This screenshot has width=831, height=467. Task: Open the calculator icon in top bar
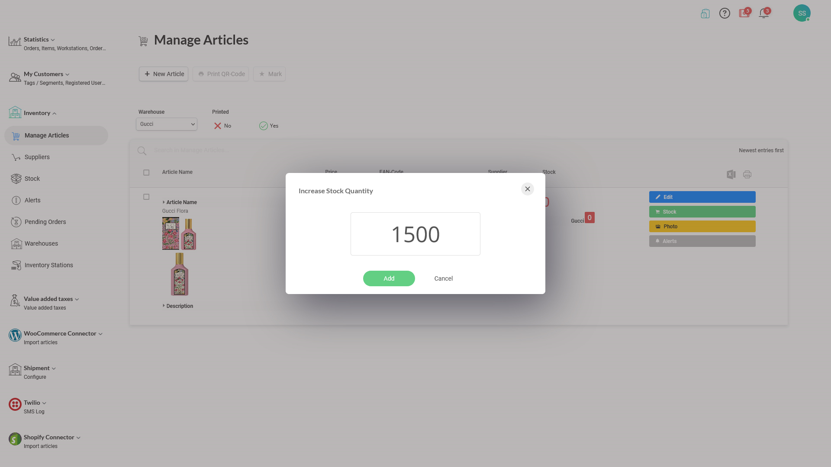[705, 13]
